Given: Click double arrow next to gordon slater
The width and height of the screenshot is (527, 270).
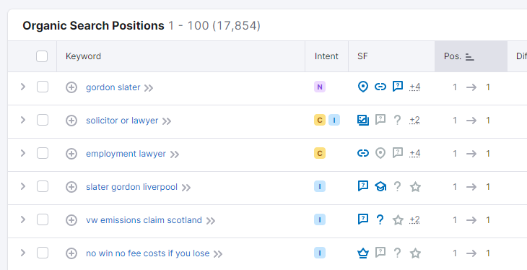Looking at the screenshot, I should tap(149, 88).
